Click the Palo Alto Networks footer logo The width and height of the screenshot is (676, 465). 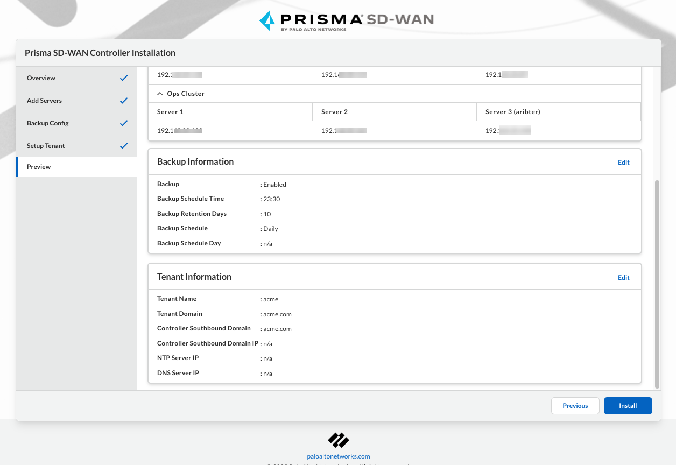339,440
